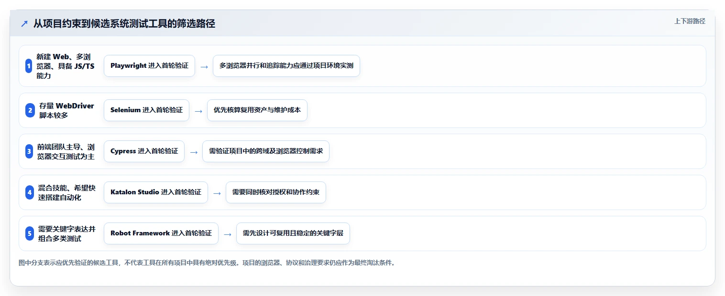This screenshot has width=725, height=296.
Task: Click the 上下游路径 label
Action: 690,21
